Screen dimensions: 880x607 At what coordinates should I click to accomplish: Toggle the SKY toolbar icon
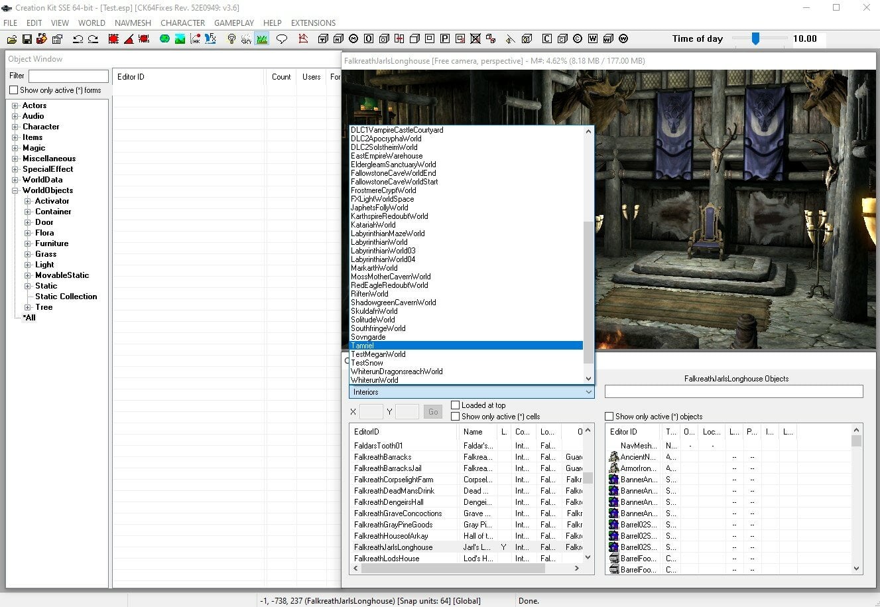coord(247,39)
